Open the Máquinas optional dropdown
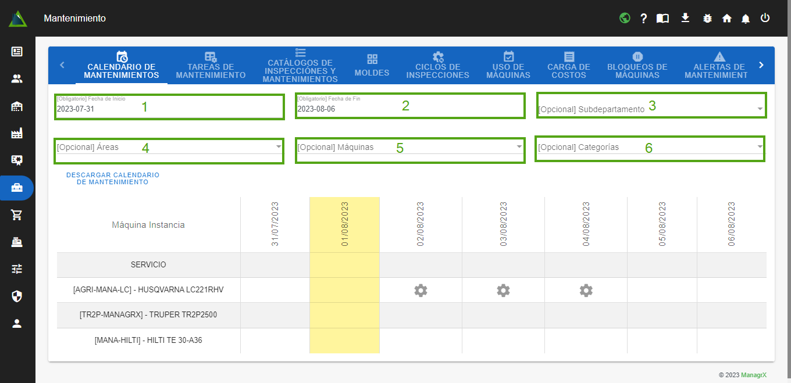 (409, 147)
